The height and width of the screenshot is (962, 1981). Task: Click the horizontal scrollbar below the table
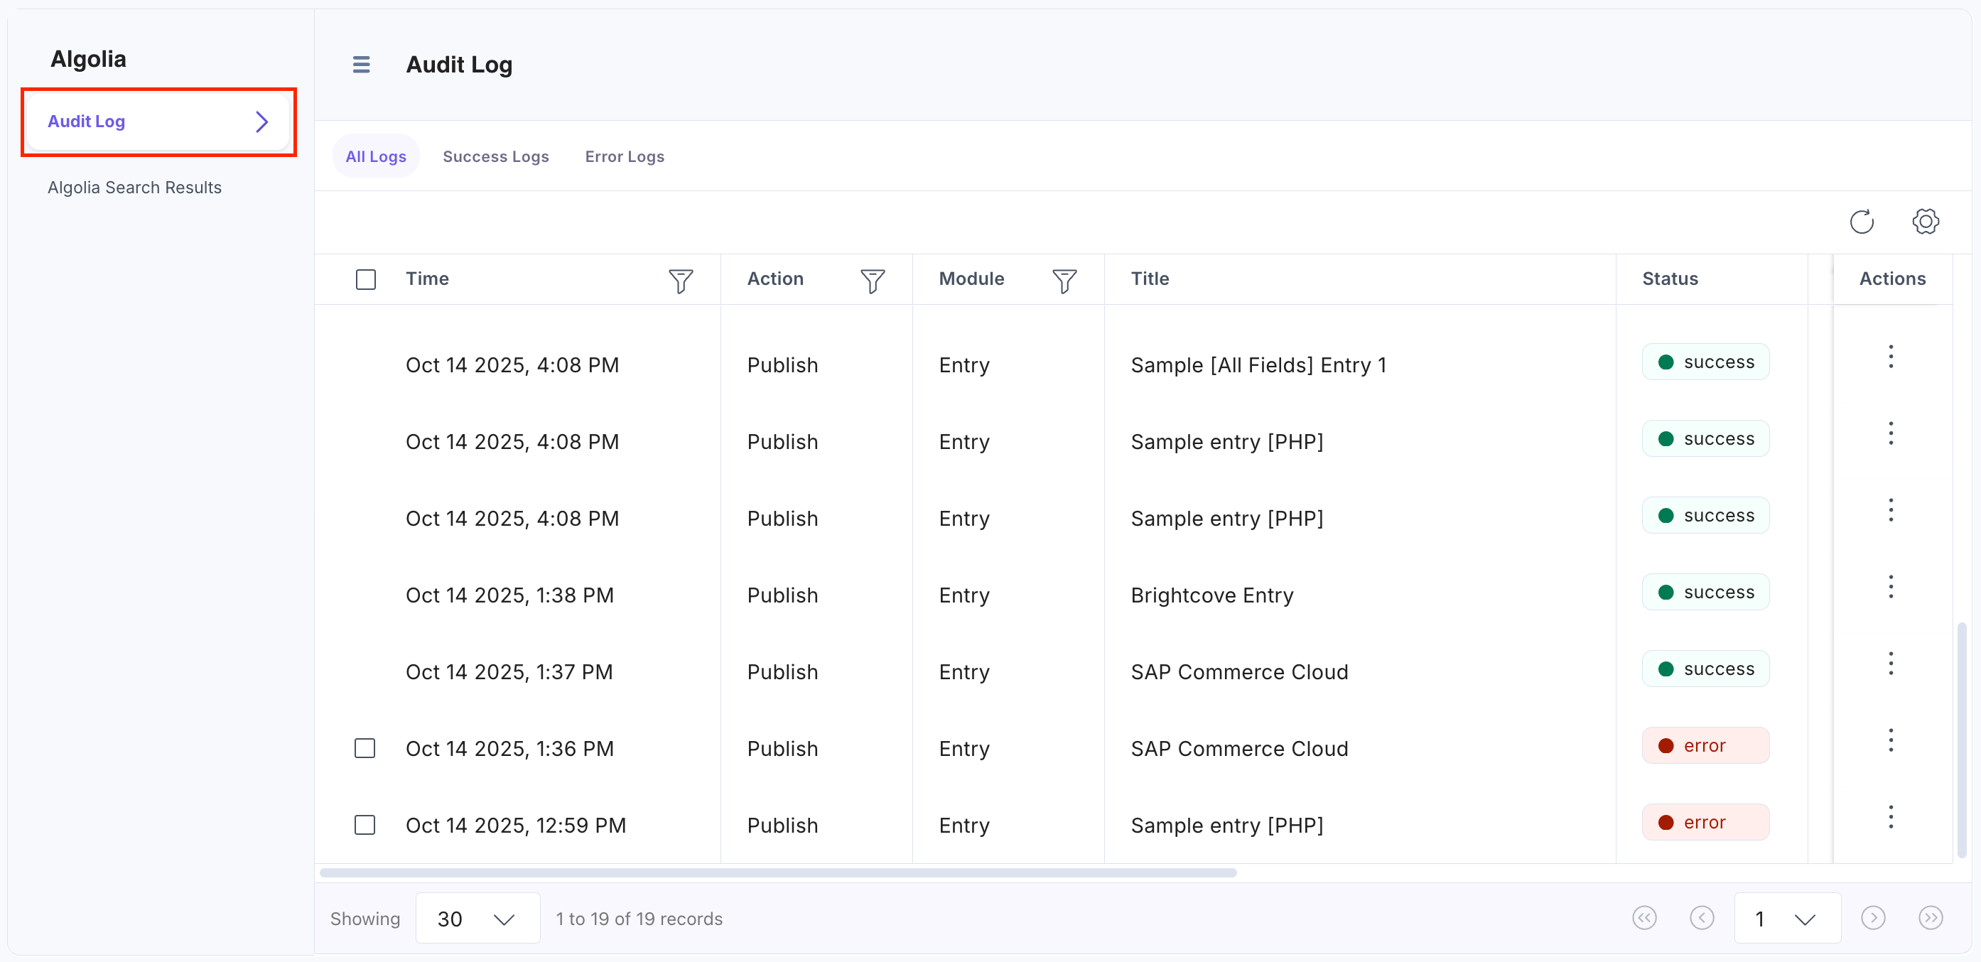(777, 872)
